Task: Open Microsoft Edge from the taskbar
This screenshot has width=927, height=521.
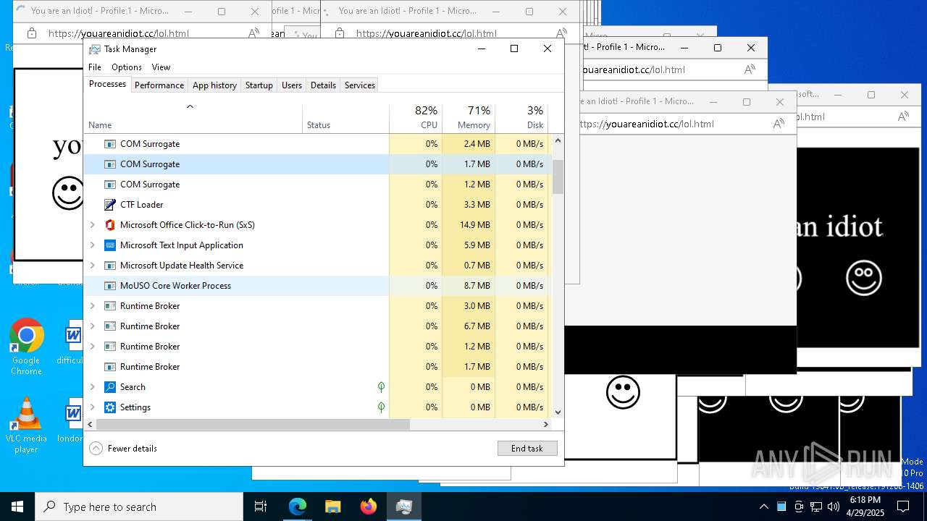Action: point(298,507)
